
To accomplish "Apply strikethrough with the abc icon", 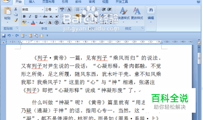I will [x=45, y=16].
